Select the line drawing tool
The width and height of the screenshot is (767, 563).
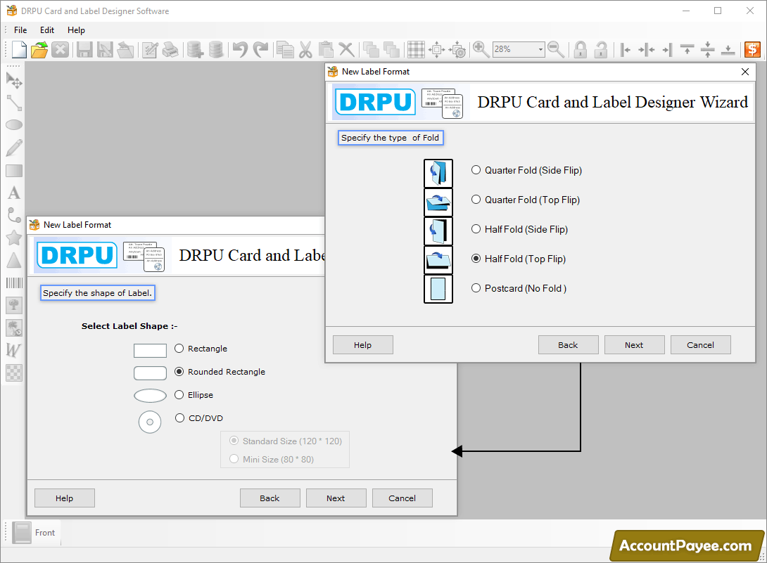click(14, 103)
